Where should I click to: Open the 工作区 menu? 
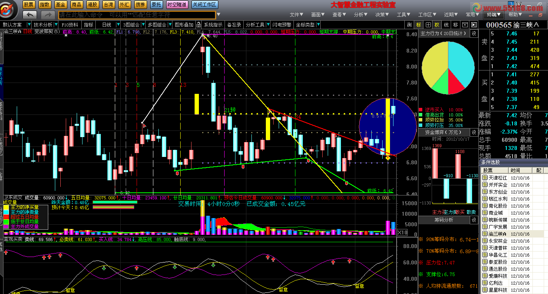(427, 15)
